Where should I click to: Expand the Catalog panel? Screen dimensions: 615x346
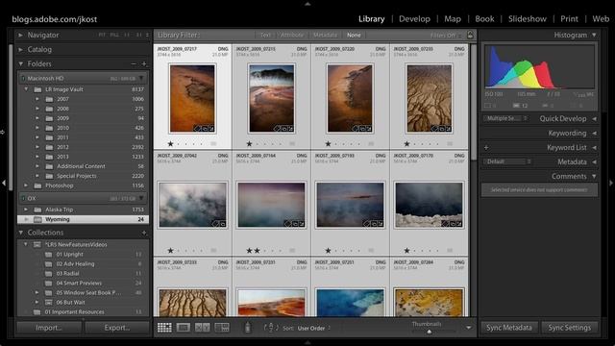20,49
